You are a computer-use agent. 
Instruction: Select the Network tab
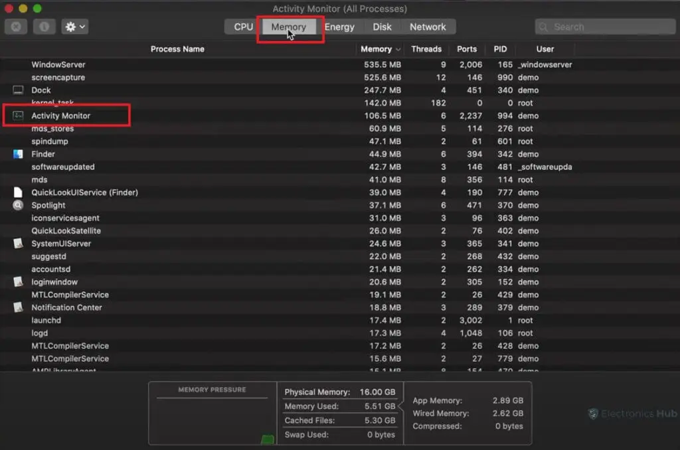coord(428,27)
